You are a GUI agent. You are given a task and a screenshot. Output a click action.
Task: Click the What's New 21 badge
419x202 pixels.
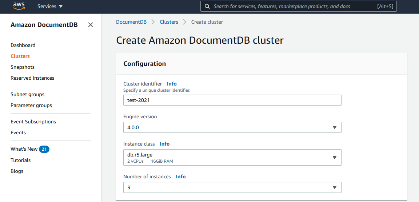point(44,149)
